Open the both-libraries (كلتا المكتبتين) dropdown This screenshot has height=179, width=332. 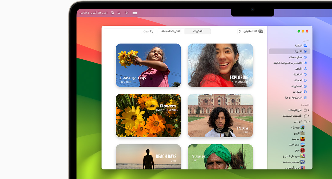(251, 31)
